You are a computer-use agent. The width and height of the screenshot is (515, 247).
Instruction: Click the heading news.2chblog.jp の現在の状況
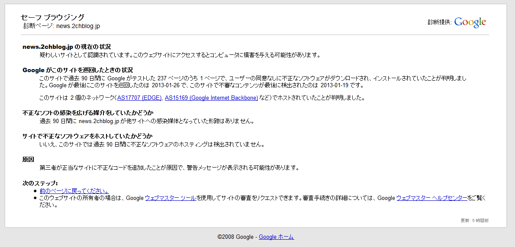[x=67, y=47]
